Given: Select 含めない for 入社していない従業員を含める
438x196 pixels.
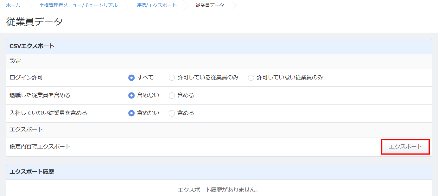Looking at the screenshot, I should point(131,113).
